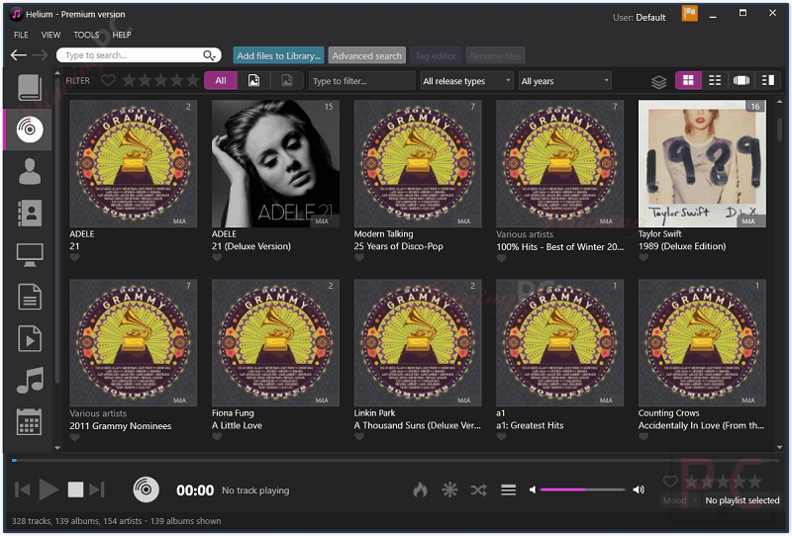Open the Mood dropdown
The height and width of the screenshot is (536, 792).
click(x=680, y=500)
